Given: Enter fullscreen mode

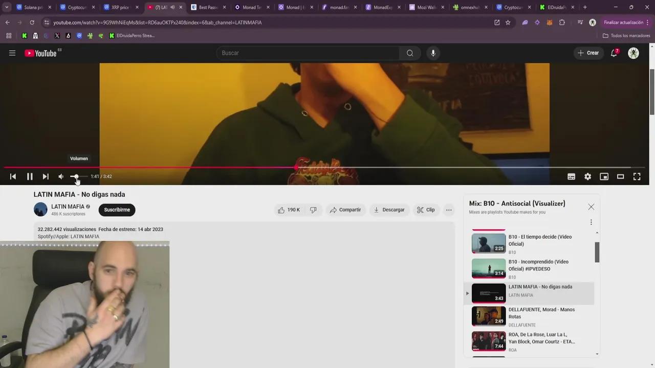Looking at the screenshot, I should [x=637, y=176].
